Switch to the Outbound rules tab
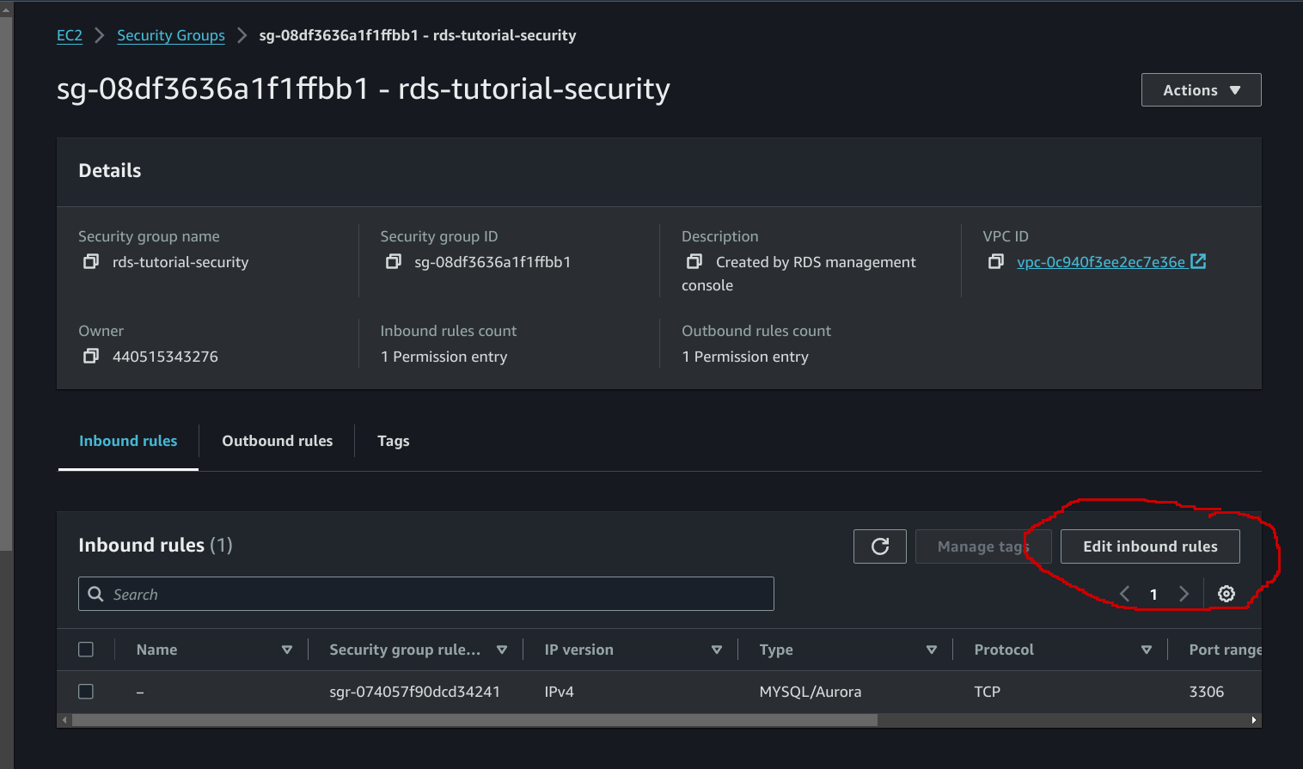Image resolution: width=1303 pixels, height=769 pixels. pyautogui.click(x=277, y=441)
